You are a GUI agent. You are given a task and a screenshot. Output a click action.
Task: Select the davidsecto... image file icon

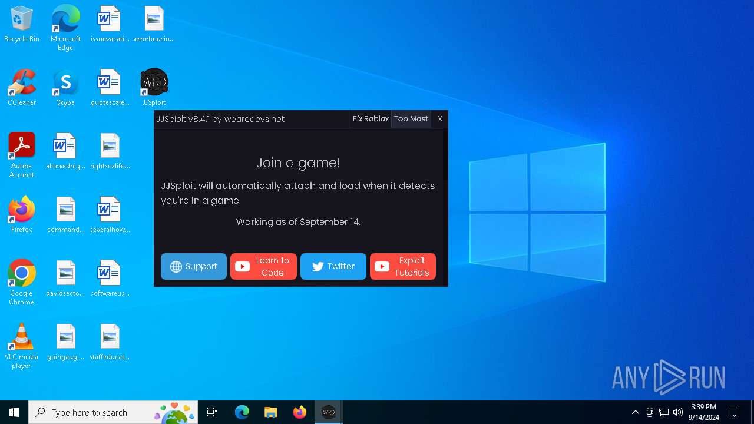coord(65,279)
